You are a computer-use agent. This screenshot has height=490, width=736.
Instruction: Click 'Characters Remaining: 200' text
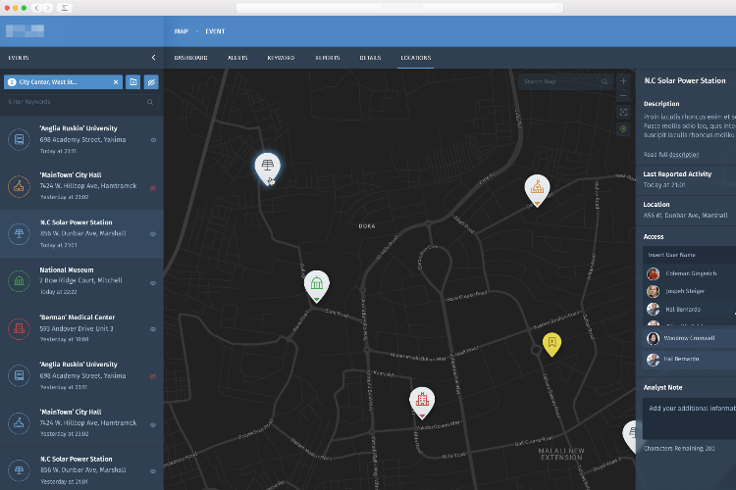coord(679,448)
